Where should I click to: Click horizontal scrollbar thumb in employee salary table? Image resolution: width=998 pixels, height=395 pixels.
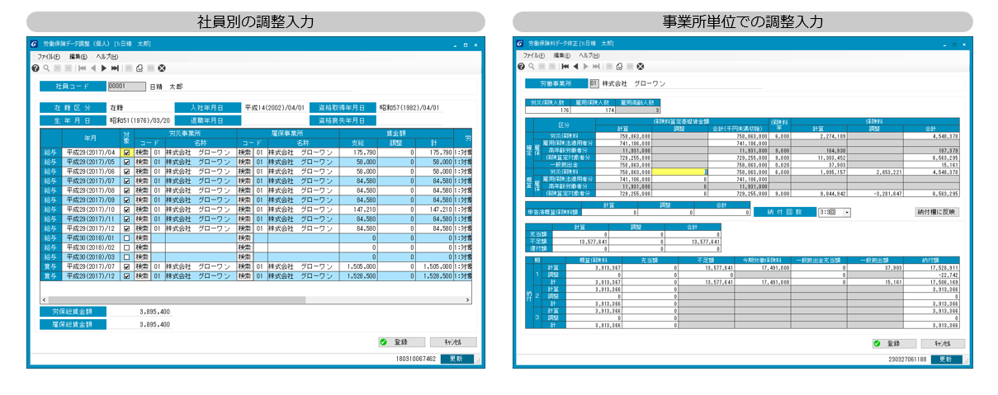point(177,299)
